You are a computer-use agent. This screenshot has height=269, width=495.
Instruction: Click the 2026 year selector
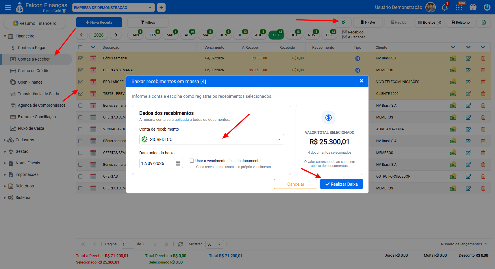point(99,35)
